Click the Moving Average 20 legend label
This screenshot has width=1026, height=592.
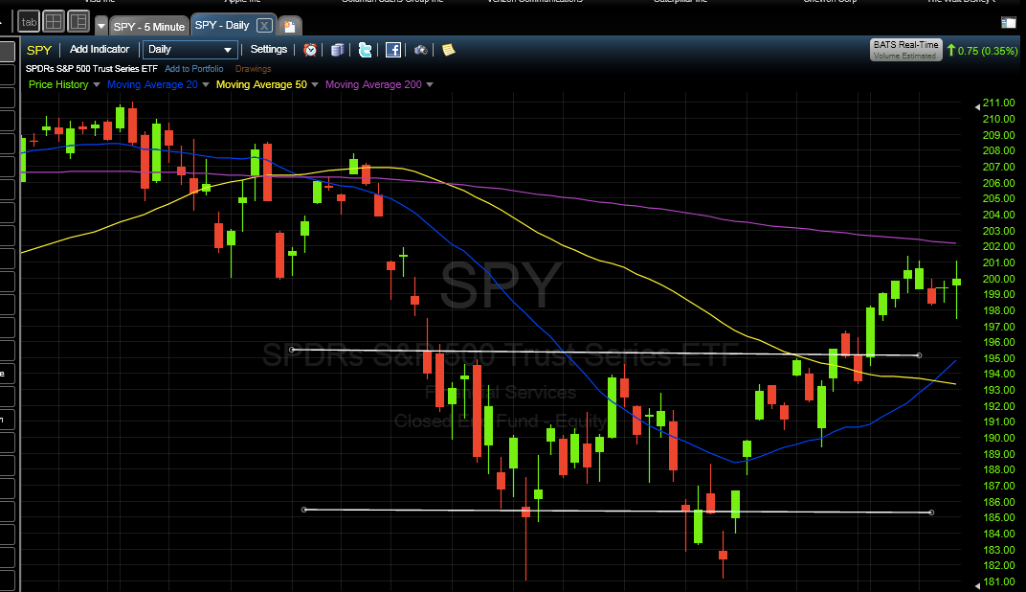pyautogui.click(x=152, y=84)
